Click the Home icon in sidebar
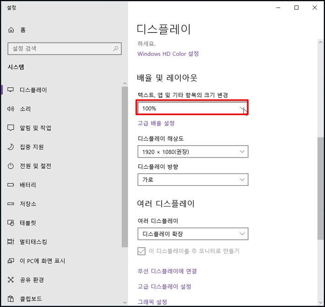The image size is (325, 307). pyautogui.click(x=11, y=30)
